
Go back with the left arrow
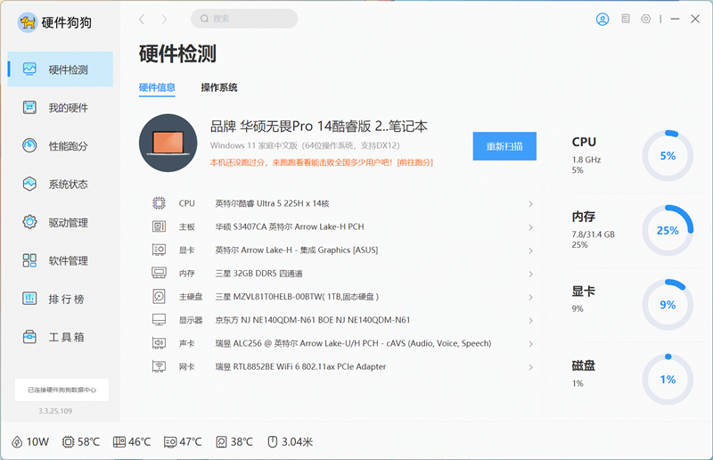(x=142, y=19)
